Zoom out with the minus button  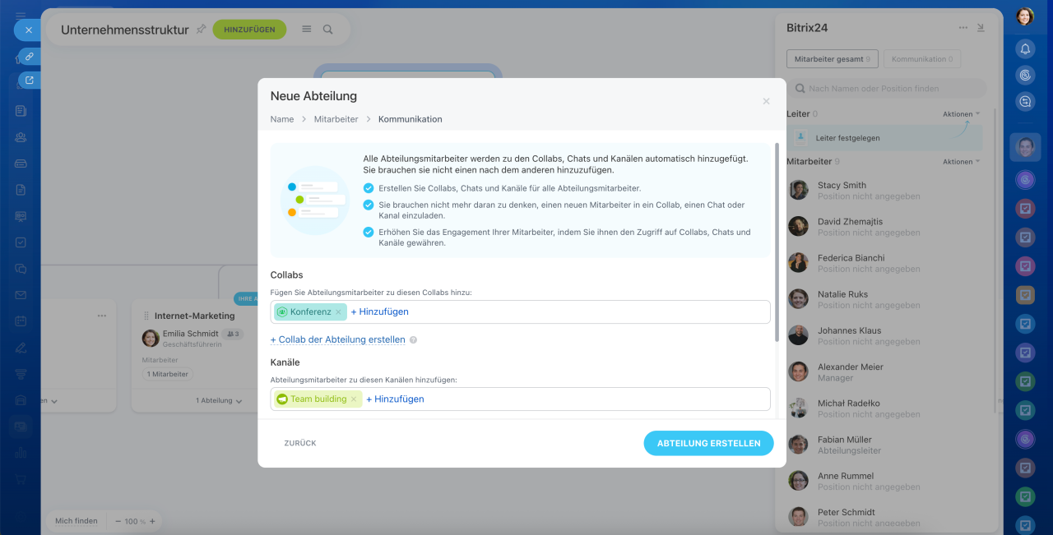118,521
